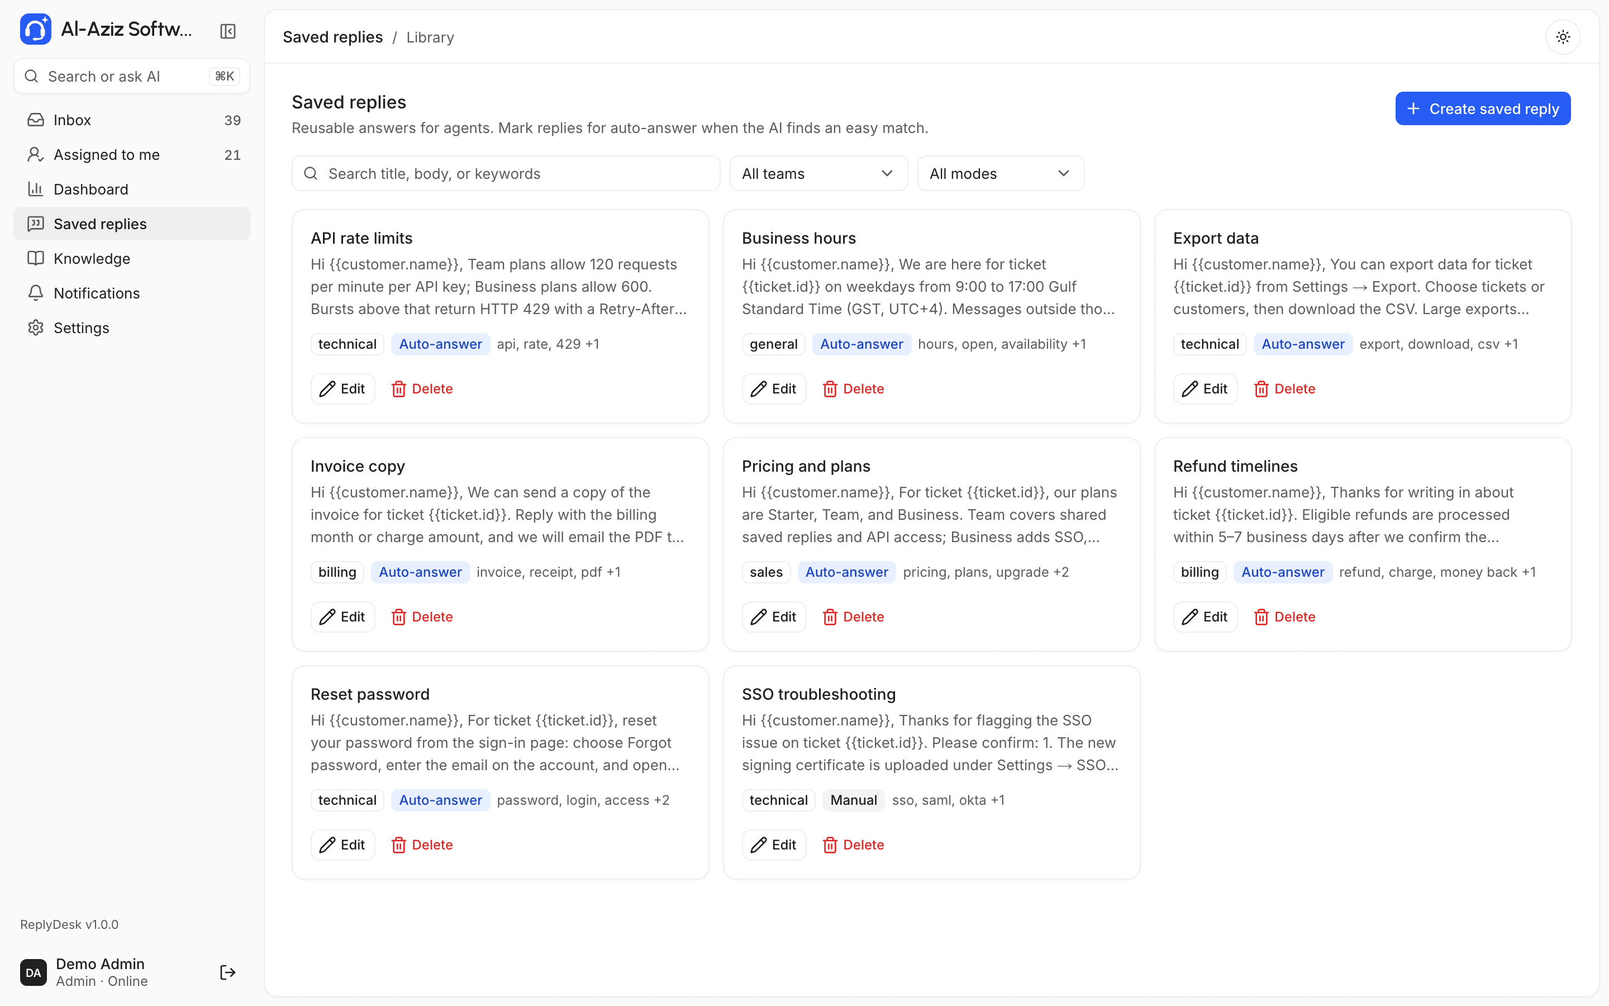Delete the API rate limits reply
1609x1006 pixels.
click(x=422, y=388)
